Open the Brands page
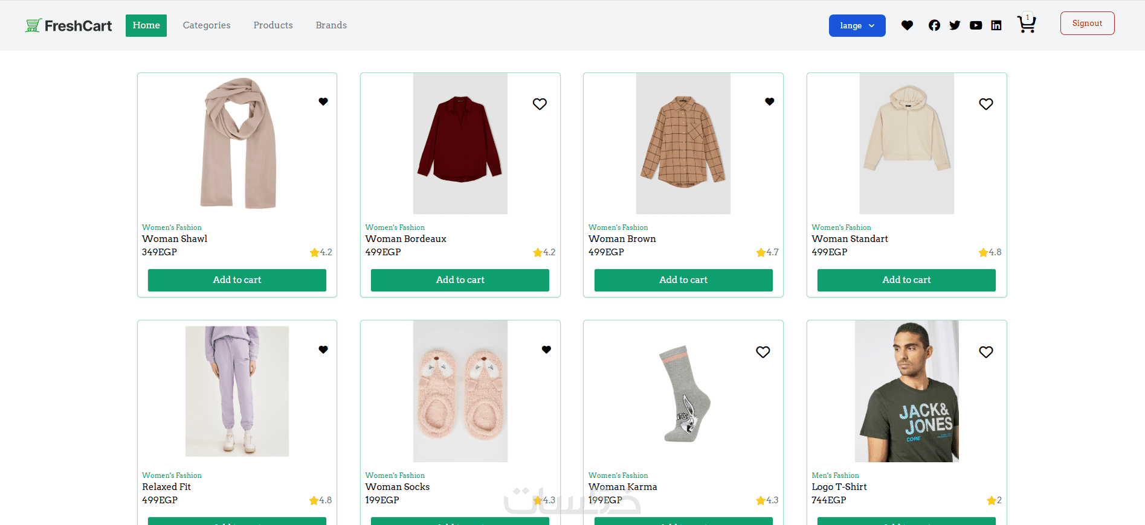Viewport: 1145px width, 525px height. coord(331,25)
